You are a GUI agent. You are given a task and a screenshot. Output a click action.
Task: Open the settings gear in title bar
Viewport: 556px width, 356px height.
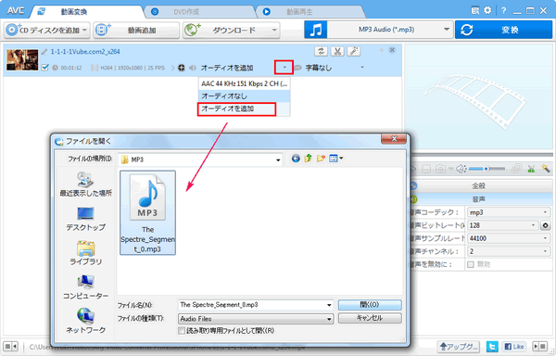(487, 10)
